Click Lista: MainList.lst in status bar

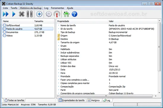[x=10, y=104]
